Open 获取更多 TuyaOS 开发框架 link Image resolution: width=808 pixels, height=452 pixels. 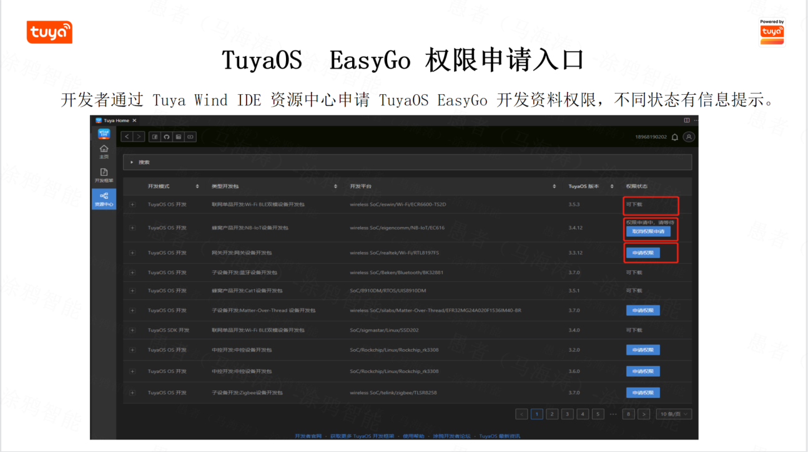(362, 436)
